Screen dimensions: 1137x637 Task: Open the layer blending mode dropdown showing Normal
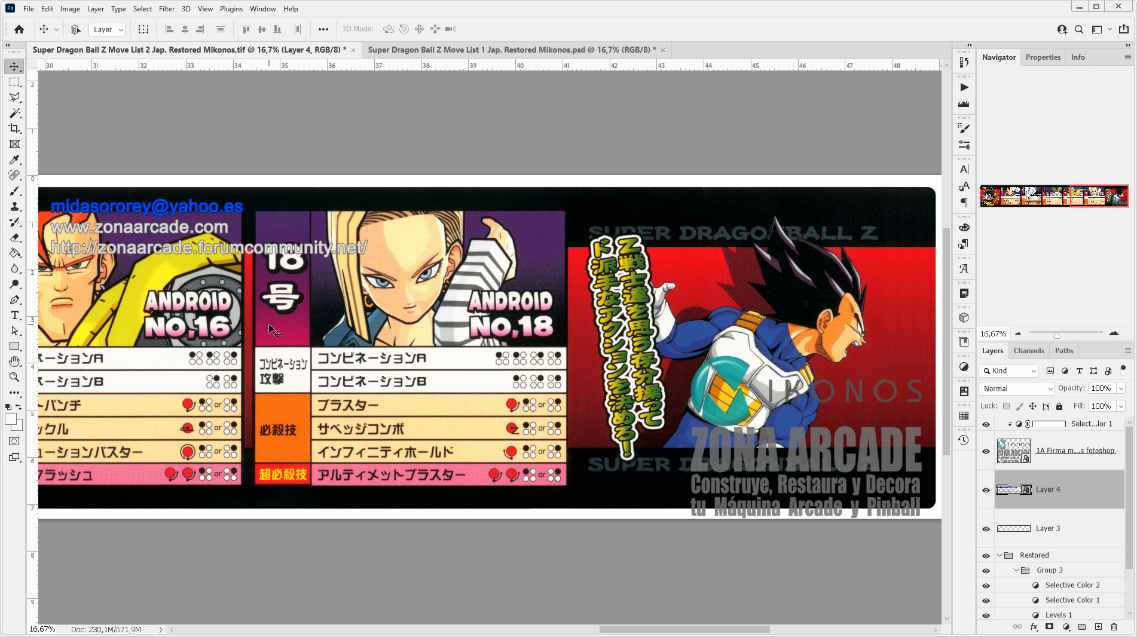pos(1016,388)
